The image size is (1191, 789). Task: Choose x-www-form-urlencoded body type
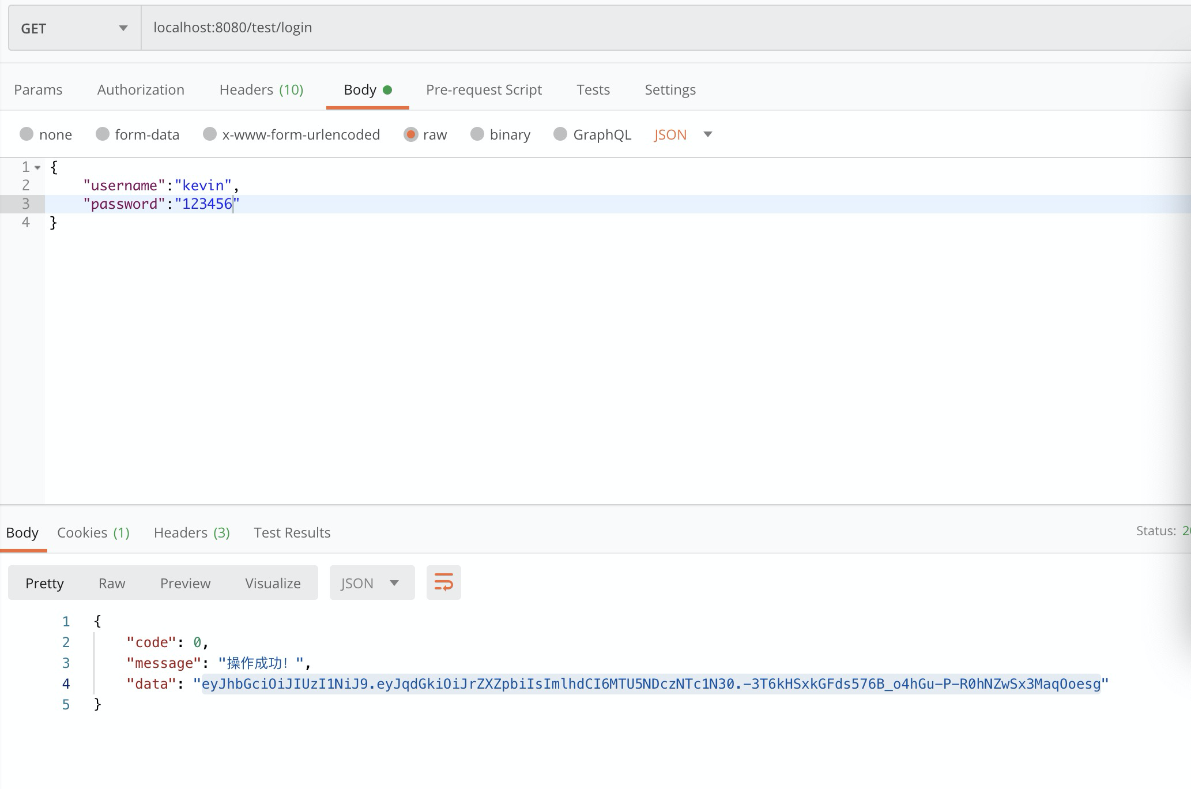[x=210, y=134]
